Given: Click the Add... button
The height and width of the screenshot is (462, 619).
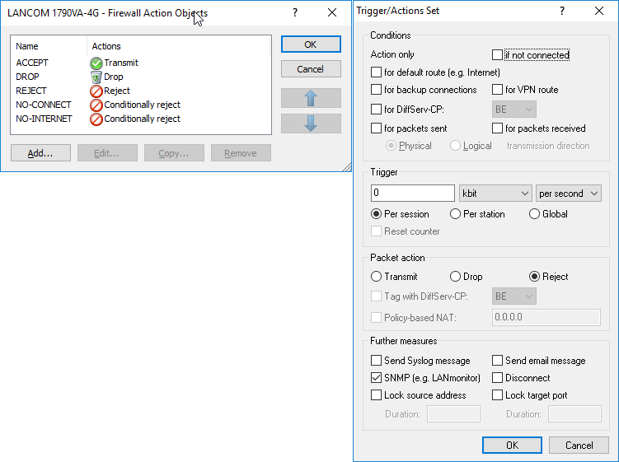Looking at the screenshot, I should tap(40, 153).
